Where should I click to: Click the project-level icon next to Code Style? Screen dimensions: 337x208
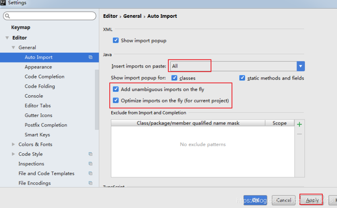[90, 154]
